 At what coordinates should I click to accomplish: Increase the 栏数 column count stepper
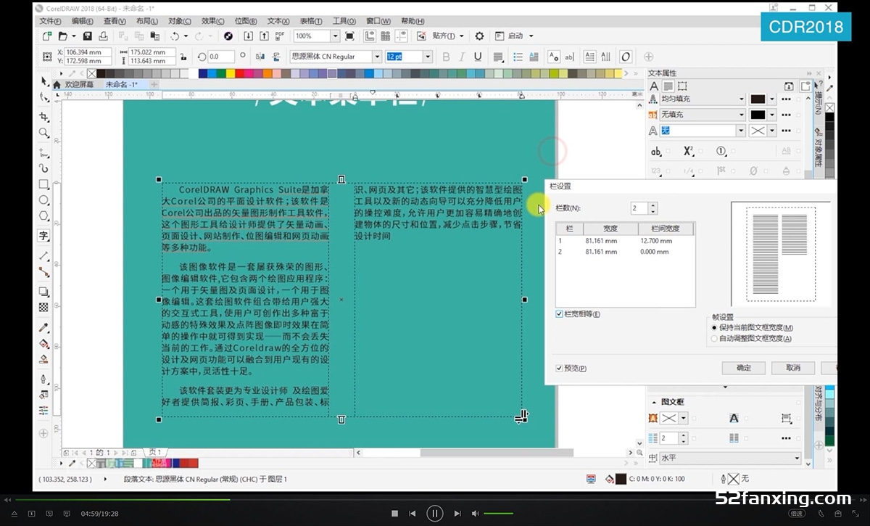pyautogui.click(x=653, y=205)
